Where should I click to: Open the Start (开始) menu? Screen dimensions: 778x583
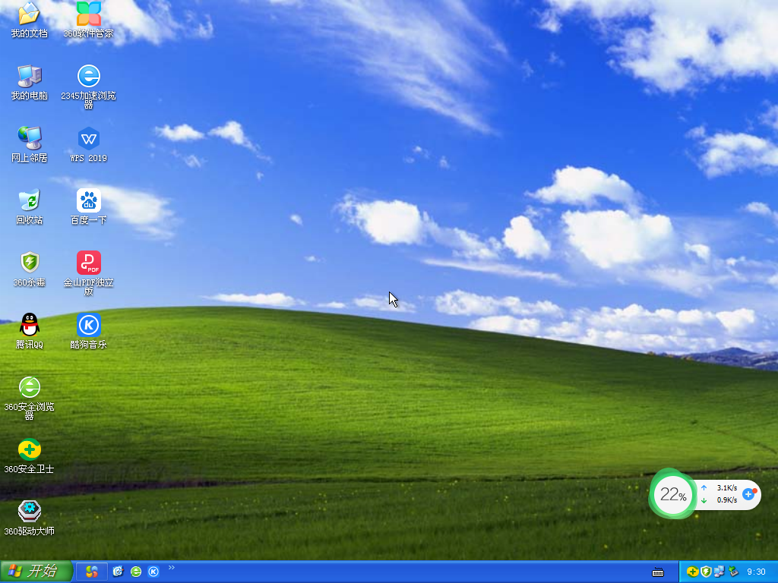tap(34, 572)
